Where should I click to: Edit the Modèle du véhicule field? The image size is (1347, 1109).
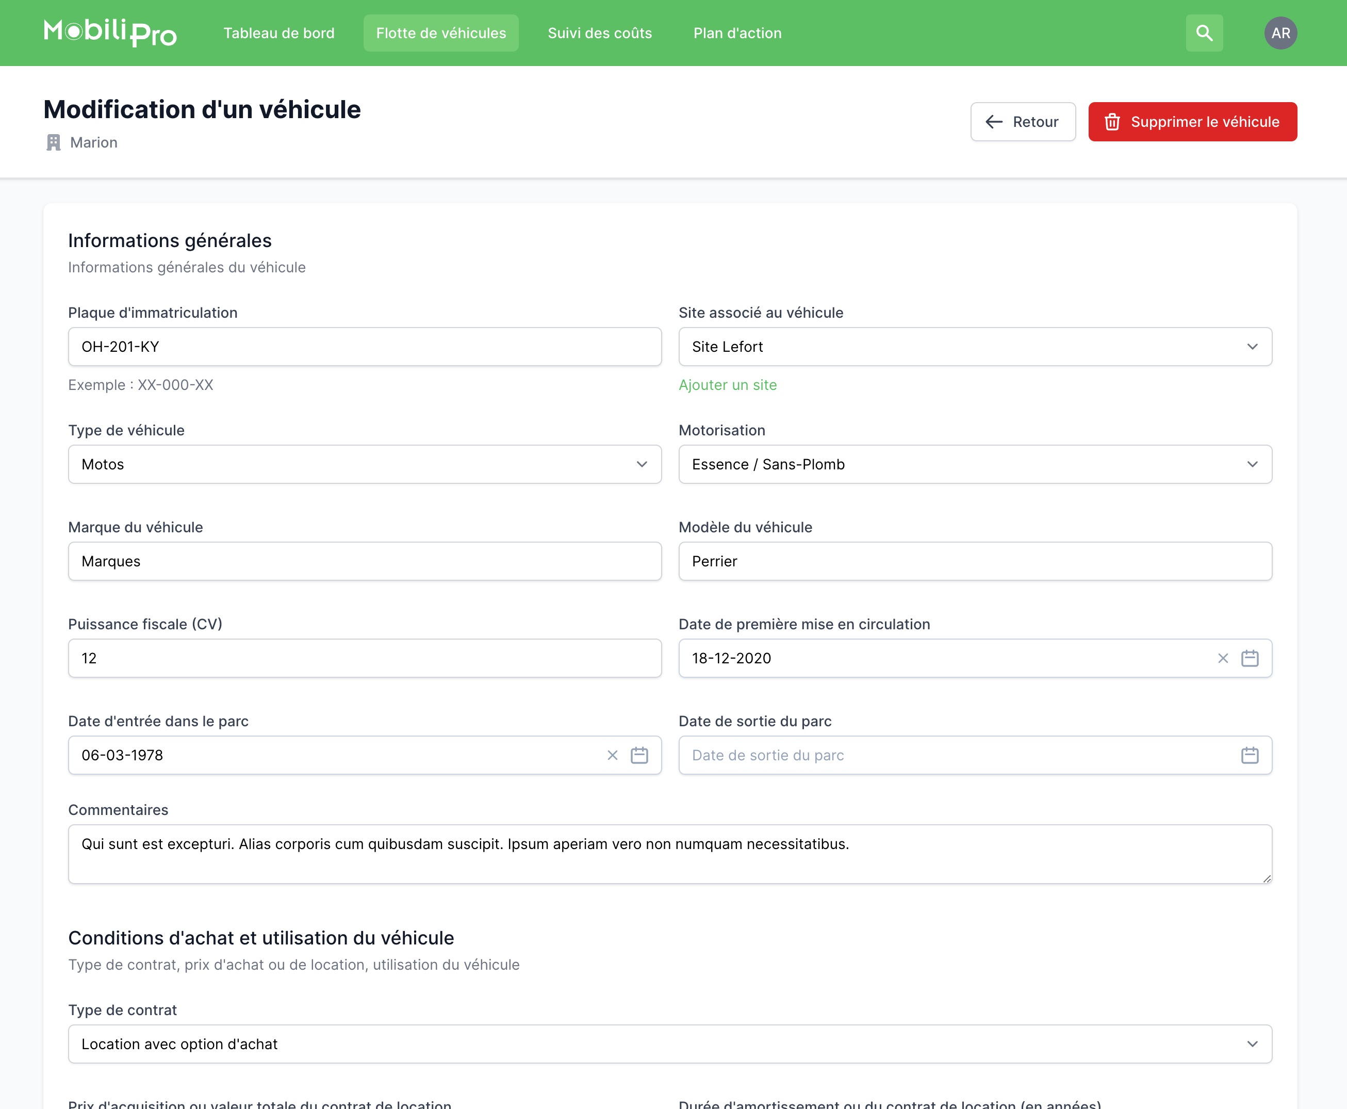[975, 562]
